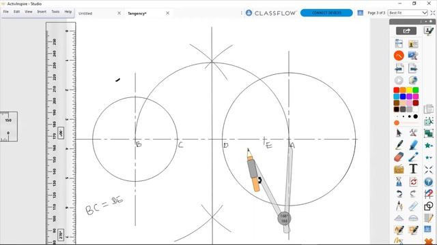Click the annotate desktop pen icon at top right
The image size is (437, 245).
(428, 31)
